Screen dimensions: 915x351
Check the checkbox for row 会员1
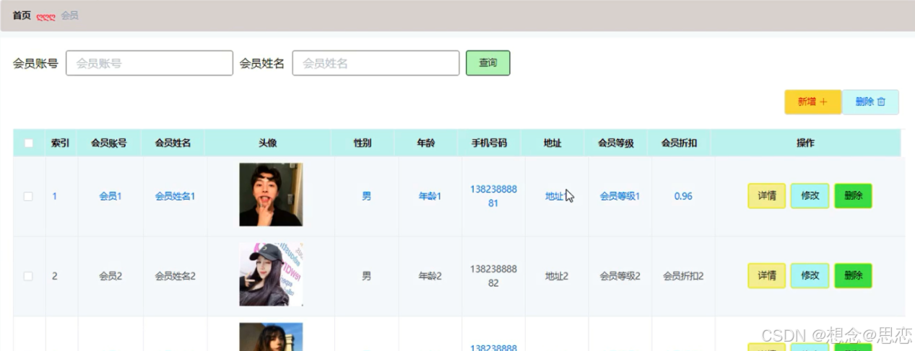[29, 196]
